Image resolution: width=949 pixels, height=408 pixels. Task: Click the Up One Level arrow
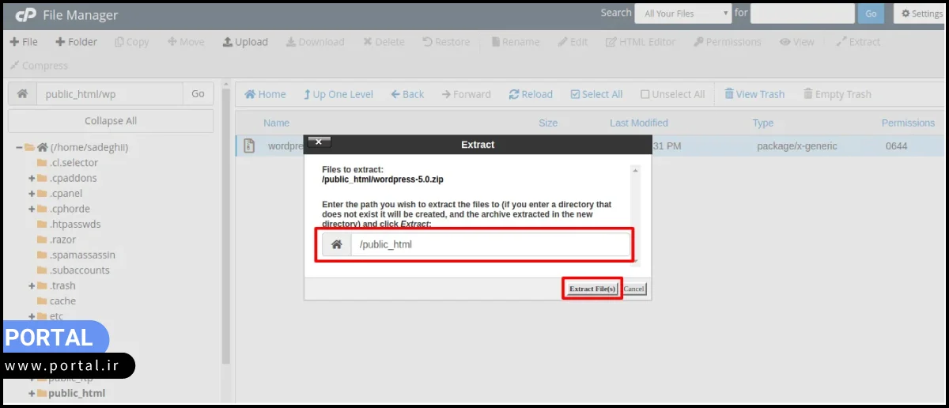[307, 94]
